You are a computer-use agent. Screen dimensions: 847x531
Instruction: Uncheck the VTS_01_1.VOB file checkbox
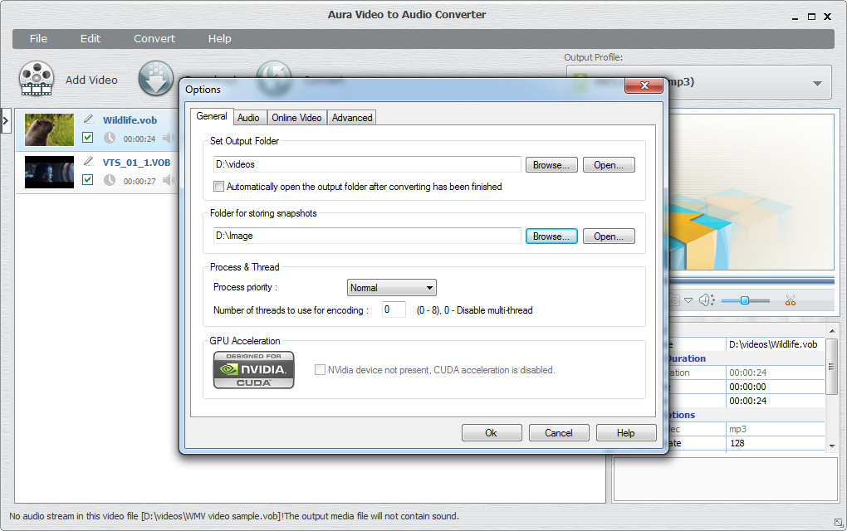coord(88,180)
